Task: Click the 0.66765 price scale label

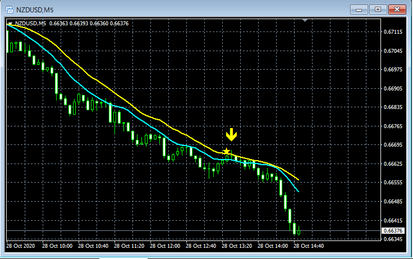Action: pyautogui.click(x=393, y=126)
